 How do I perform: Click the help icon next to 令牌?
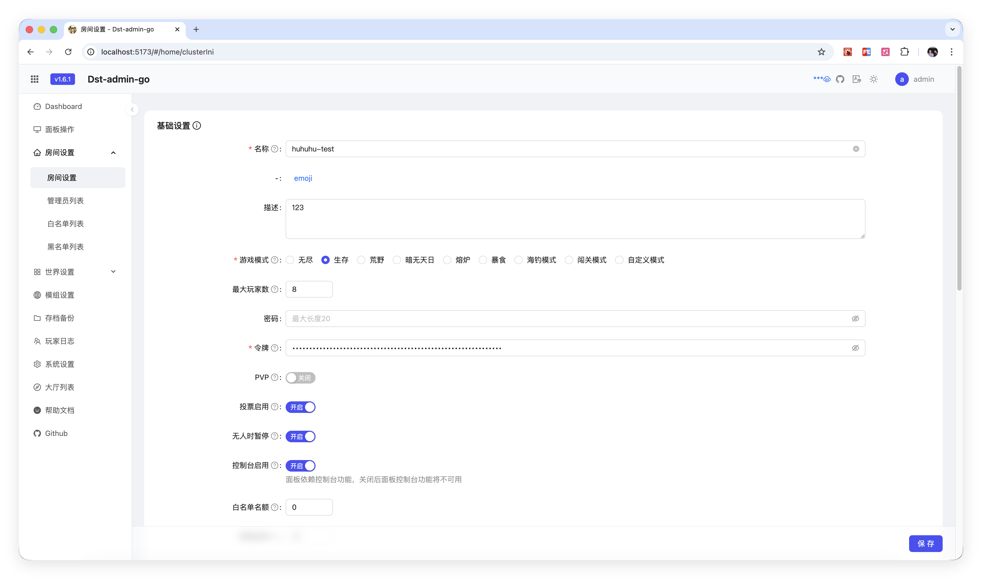click(x=275, y=348)
